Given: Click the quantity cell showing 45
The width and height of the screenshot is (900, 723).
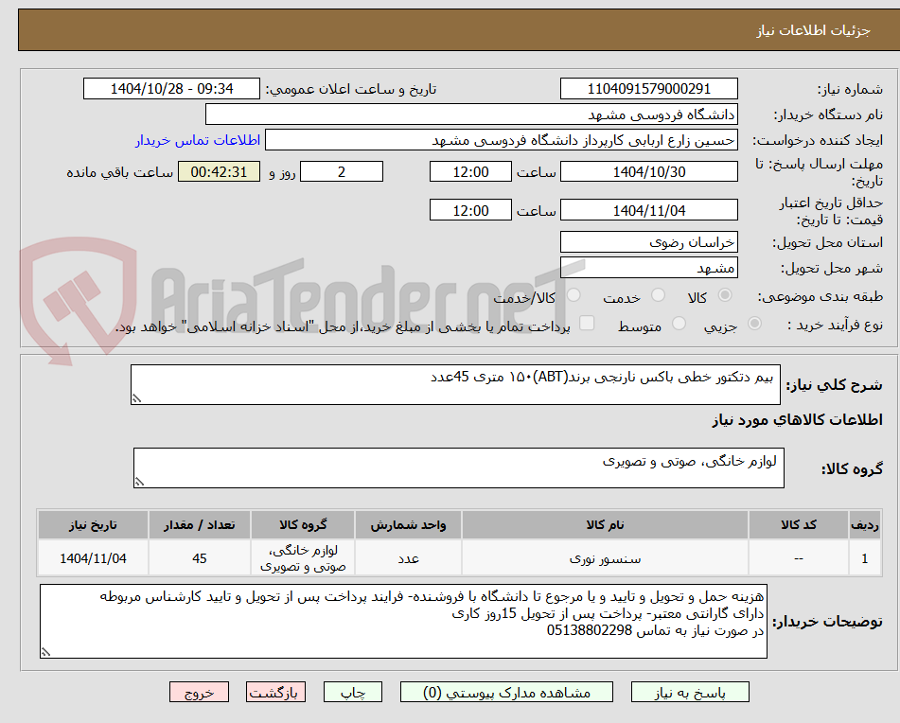Looking at the screenshot, I should (199, 558).
